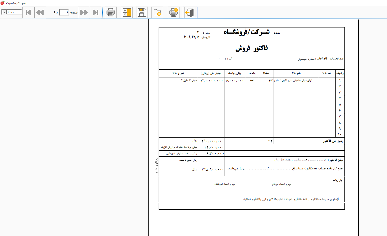Click the مهر و امضاء خریدار label
The height and width of the screenshot is (236, 387).
coord(282,184)
